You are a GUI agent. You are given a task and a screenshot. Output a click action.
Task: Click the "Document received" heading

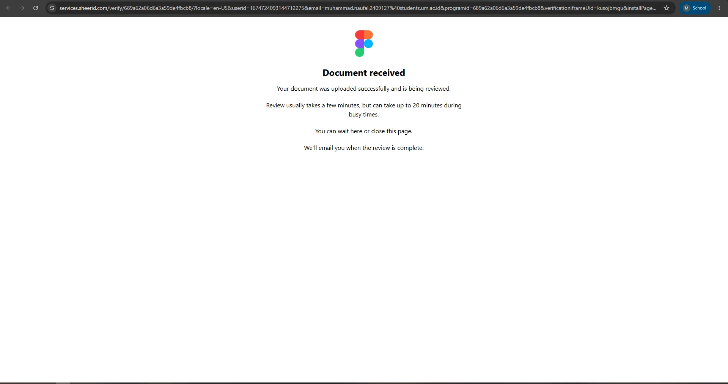364,73
